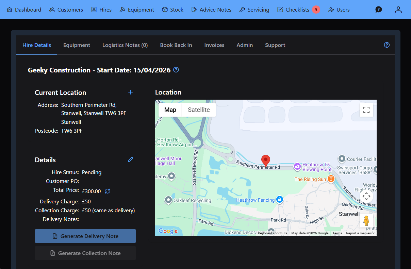Image resolution: width=411 pixels, height=269 pixels.
Task: Switch to the Book Back In tab
Action: point(176,45)
